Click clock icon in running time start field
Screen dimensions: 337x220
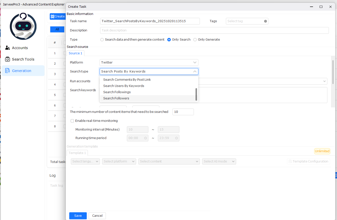point(145,138)
